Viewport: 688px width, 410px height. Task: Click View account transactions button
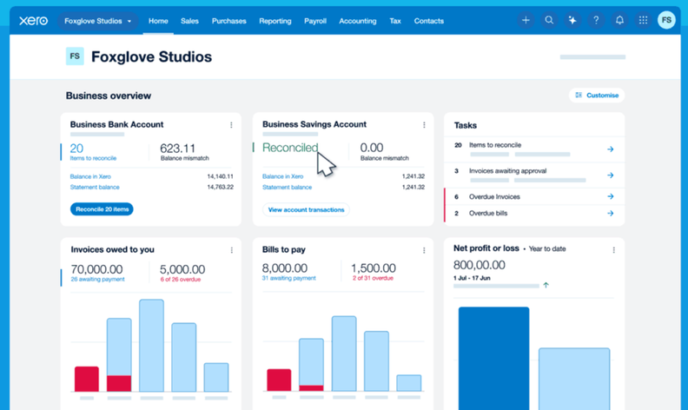point(306,210)
